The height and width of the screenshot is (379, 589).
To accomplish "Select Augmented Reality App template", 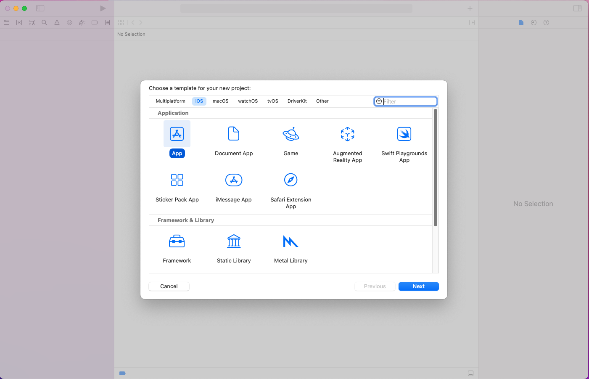I will point(348,134).
